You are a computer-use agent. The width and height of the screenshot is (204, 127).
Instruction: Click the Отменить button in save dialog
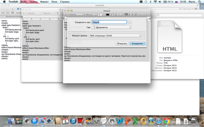tap(122, 43)
